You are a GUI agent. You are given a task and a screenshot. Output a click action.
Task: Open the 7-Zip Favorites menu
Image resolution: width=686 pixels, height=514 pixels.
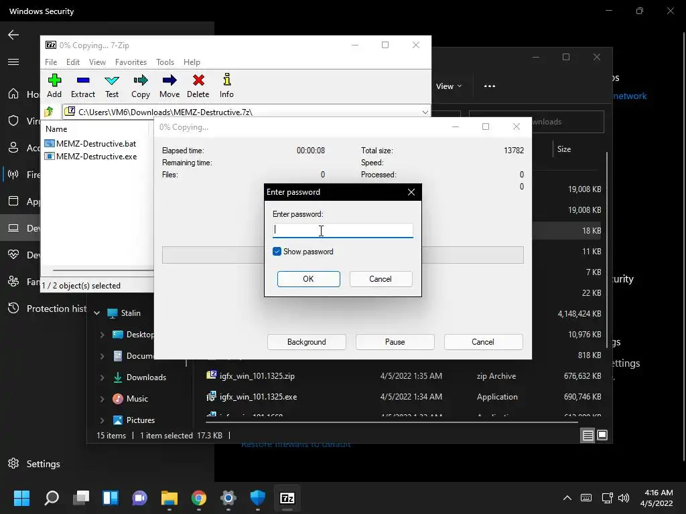tap(131, 62)
